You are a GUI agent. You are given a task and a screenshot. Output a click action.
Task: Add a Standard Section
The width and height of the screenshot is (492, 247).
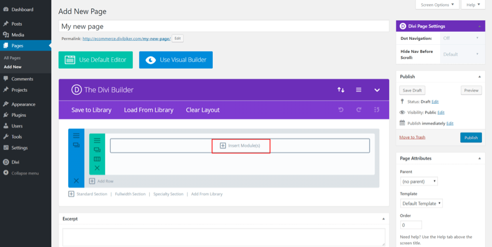point(88,194)
